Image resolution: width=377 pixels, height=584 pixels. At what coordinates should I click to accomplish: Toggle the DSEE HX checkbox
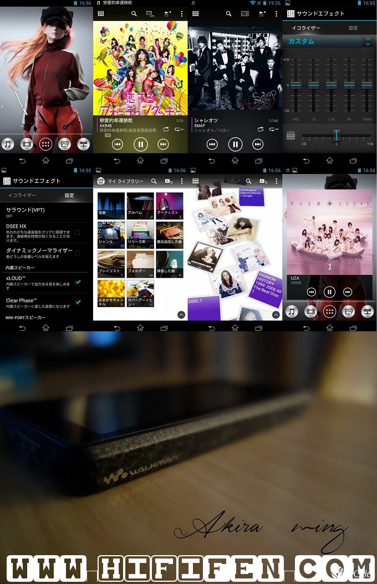[x=78, y=232]
